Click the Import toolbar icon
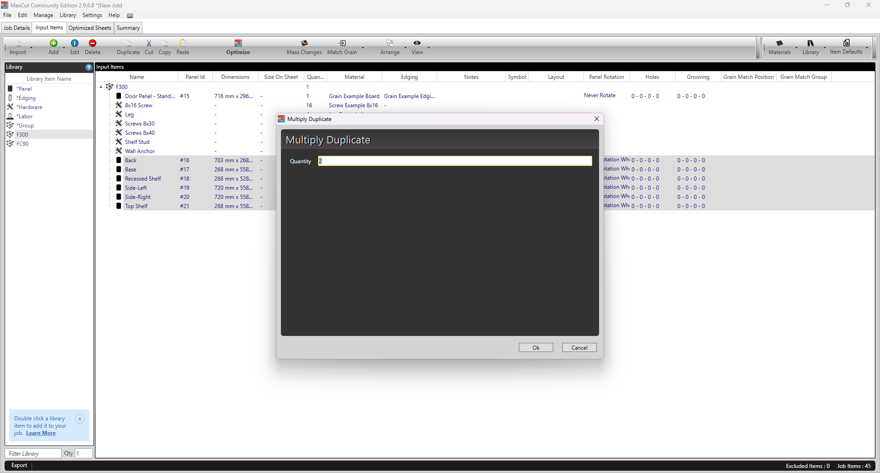This screenshot has width=880, height=473. coord(18,44)
